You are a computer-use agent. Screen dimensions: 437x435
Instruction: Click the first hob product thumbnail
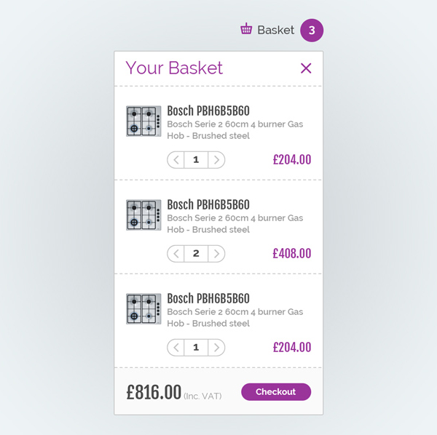[x=143, y=121]
